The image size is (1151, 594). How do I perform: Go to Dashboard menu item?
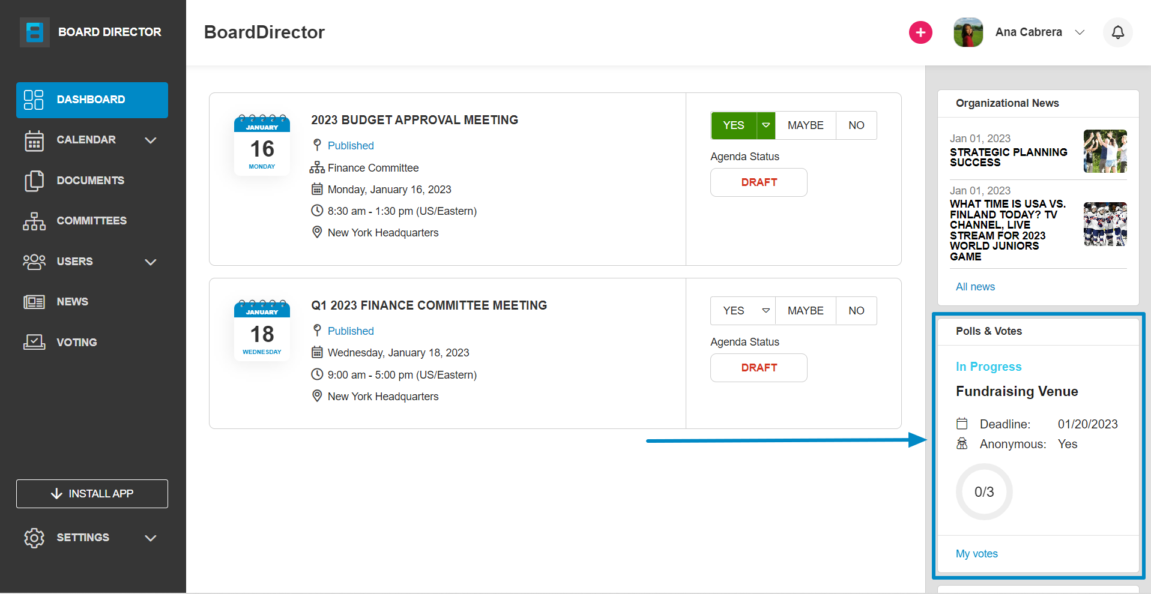point(92,100)
